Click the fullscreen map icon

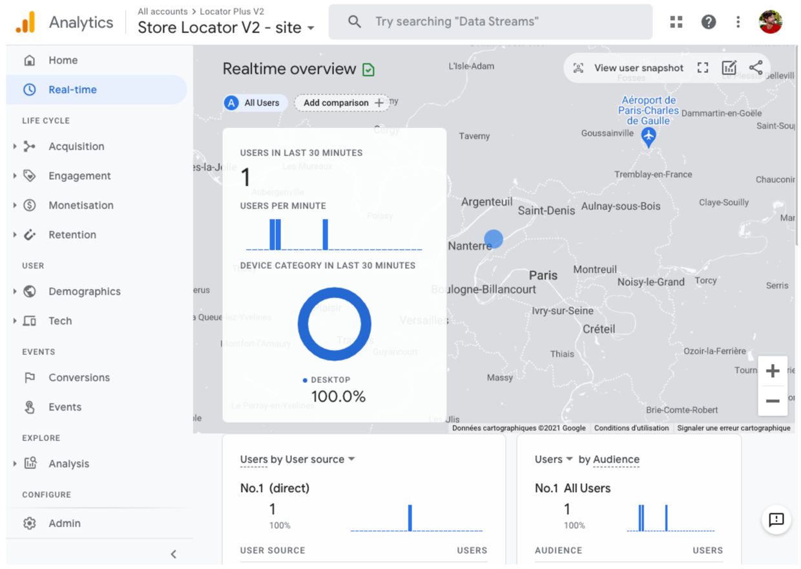703,68
